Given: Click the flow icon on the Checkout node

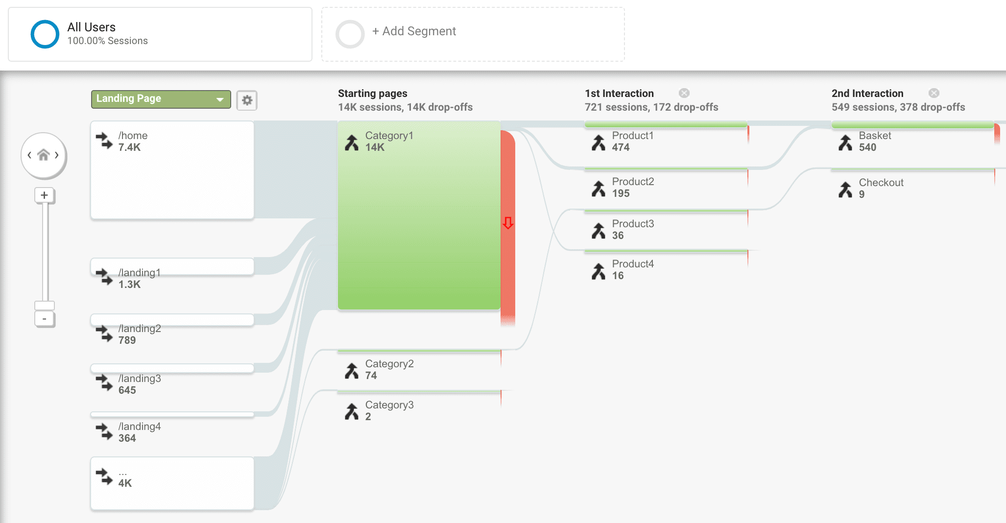Looking at the screenshot, I should pos(845,189).
